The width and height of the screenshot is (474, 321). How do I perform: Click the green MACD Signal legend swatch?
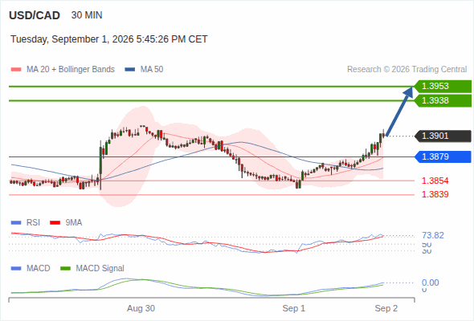tap(65, 268)
